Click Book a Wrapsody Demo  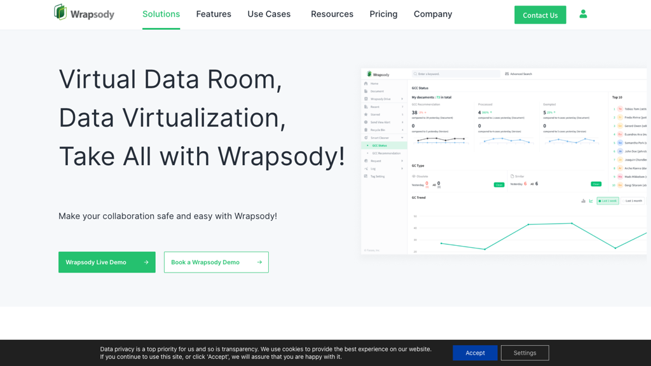point(216,262)
